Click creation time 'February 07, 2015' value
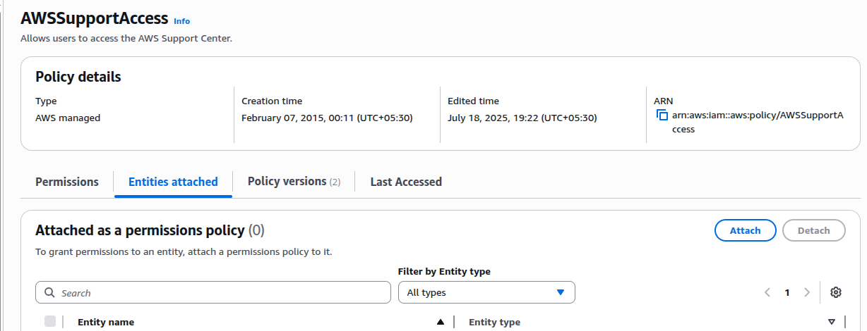 tap(327, 118)
